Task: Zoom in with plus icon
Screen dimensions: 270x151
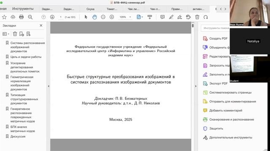Action: coord(112,17)
